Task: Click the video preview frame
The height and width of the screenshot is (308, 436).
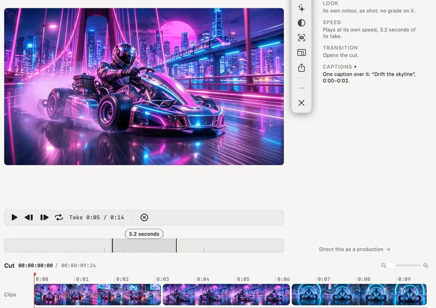Action: pos(144,87)
